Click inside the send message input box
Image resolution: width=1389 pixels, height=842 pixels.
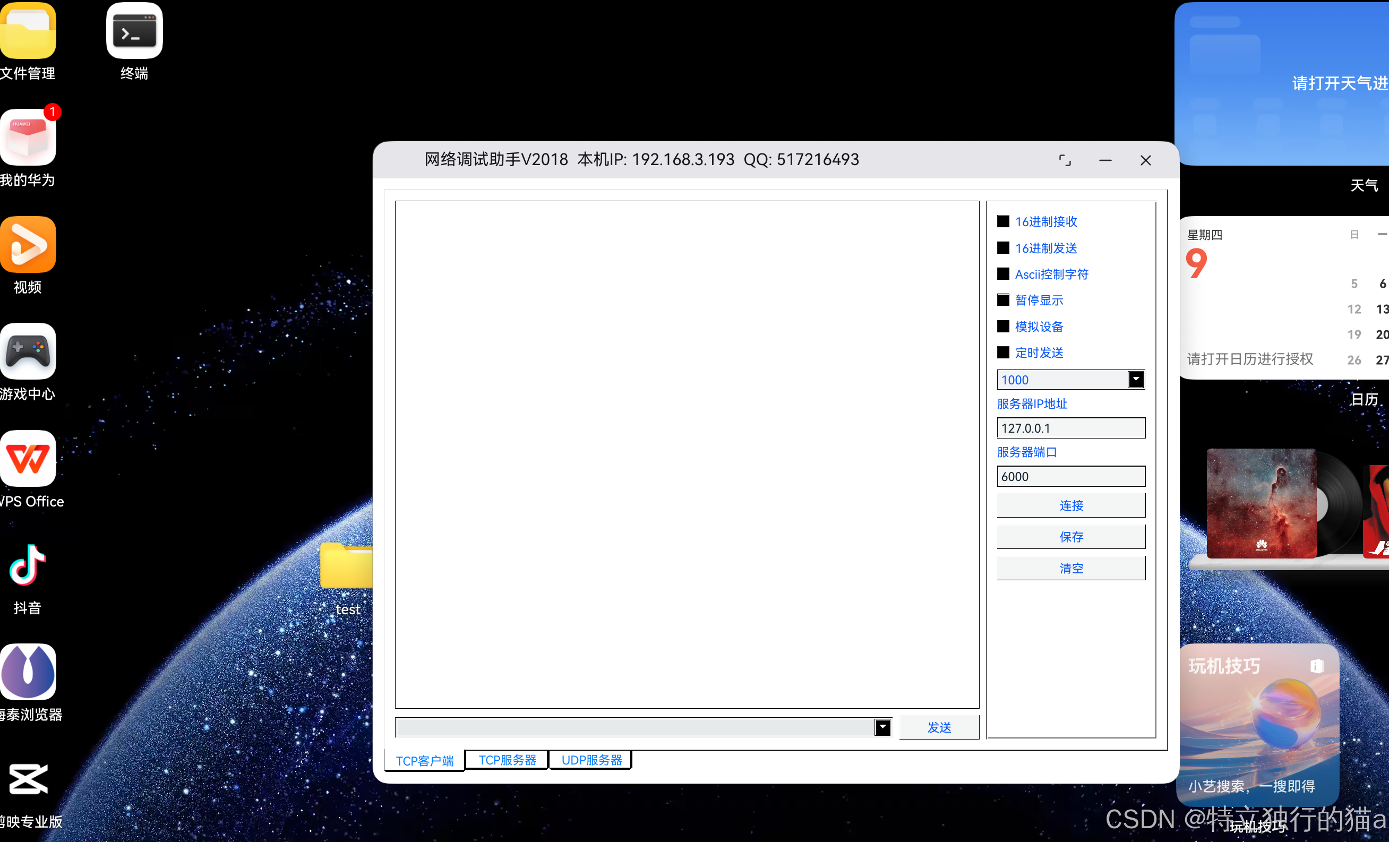tap(635, 727)
